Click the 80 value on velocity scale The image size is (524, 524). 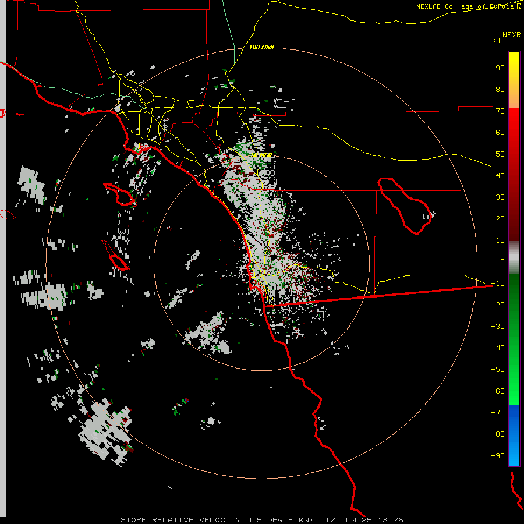[500, 89]
